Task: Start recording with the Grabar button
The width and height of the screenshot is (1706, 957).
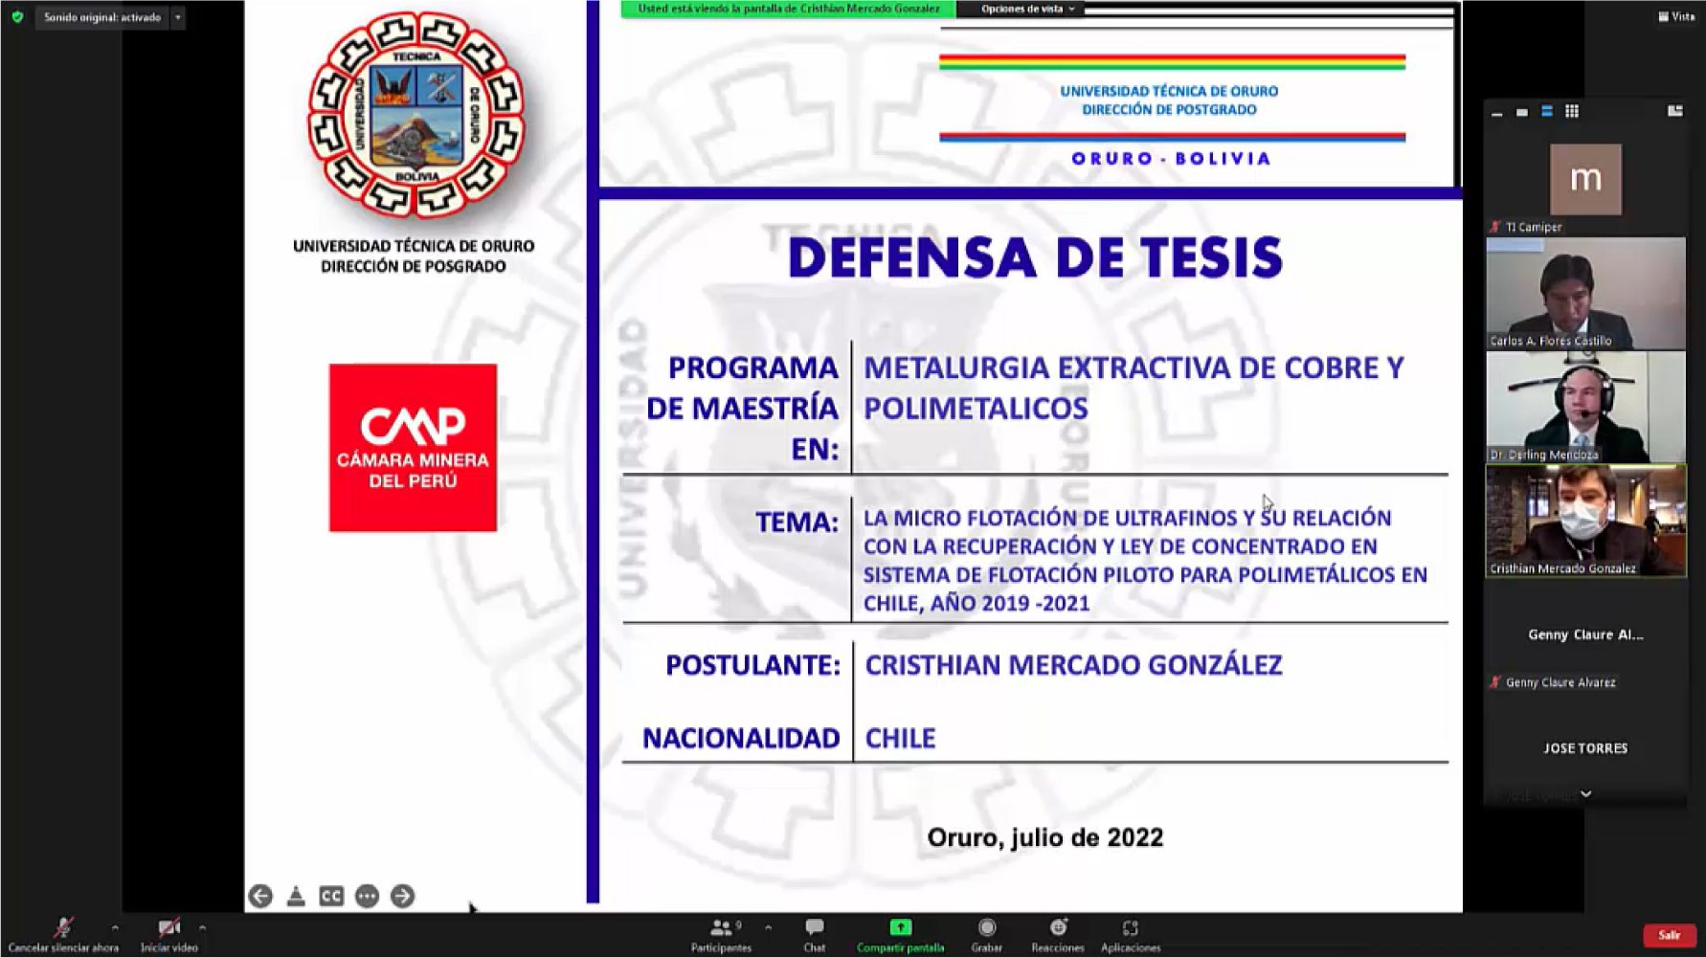Action: pos(986,934)
